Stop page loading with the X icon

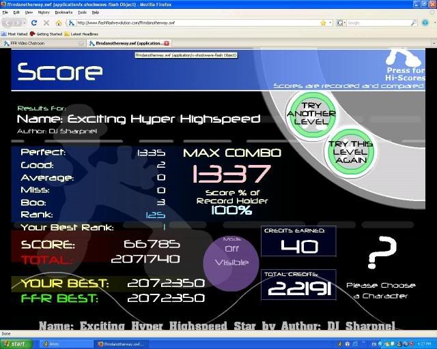[46, 22]
